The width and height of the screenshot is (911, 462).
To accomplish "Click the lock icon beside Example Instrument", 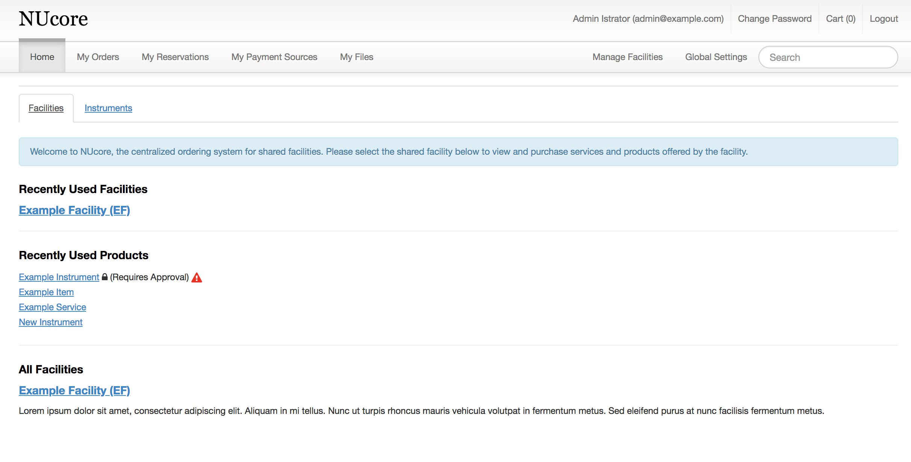I will 104,277.
